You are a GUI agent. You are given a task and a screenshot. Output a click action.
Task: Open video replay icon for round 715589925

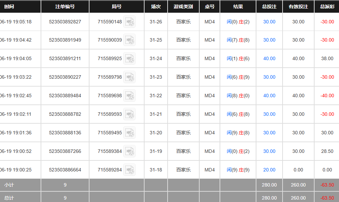pyautogui.click(x=129, y=58)
